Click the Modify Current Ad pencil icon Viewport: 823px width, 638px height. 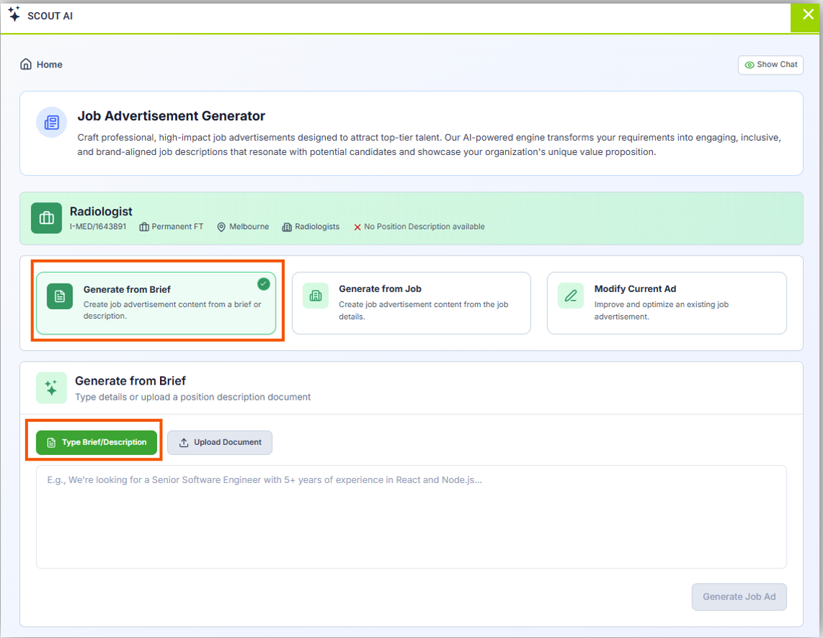(570, 296)
